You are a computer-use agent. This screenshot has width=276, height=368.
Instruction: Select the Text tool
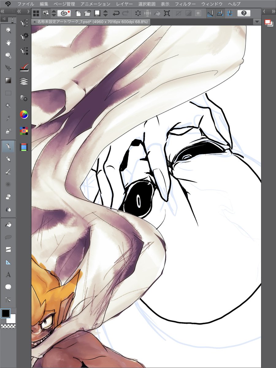[8, 274]
